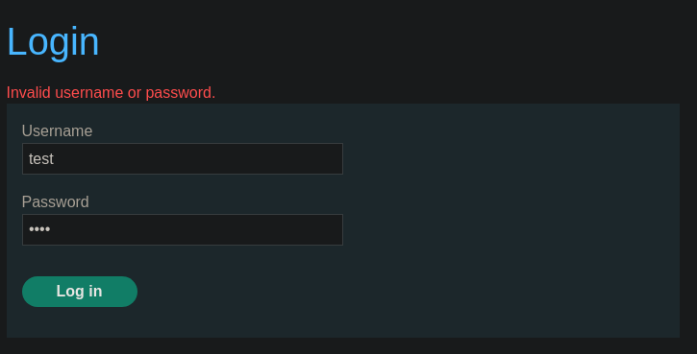Click blank form panel right of Username box
The height and width of the screenshot is (354, 697).
(511, 159)
